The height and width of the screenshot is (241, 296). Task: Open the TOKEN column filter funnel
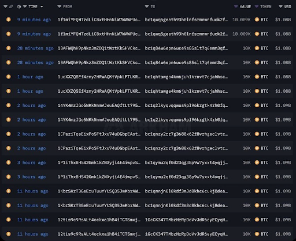(257, 7)
